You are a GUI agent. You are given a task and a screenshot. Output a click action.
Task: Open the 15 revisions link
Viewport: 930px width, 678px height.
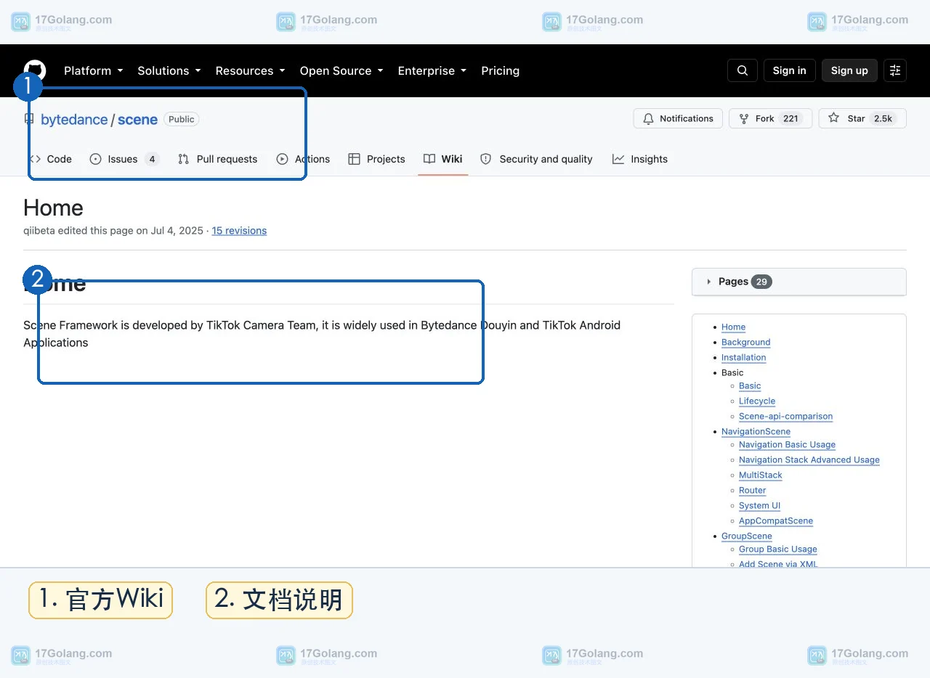239,231
